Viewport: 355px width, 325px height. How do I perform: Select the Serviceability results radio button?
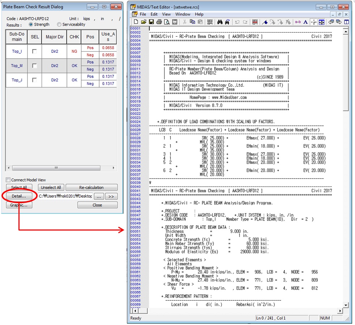(x=59, y=25)
